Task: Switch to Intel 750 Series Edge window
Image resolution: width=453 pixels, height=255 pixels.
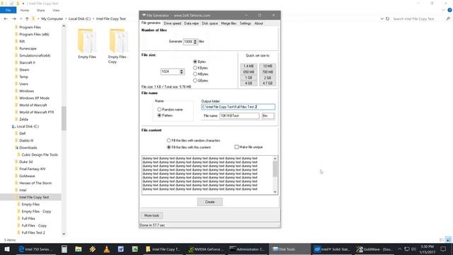Action: [x=36, y=249]
